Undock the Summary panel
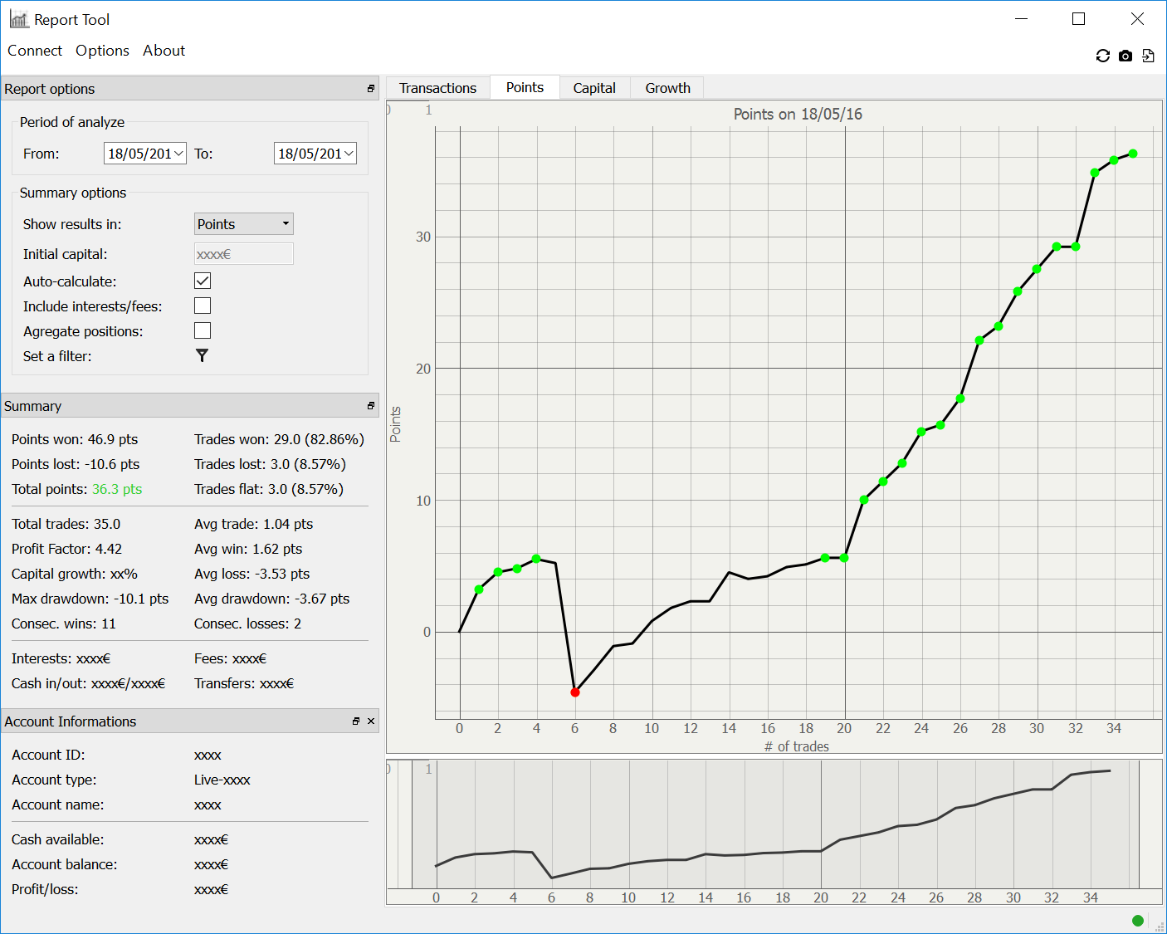This screenshot has width=1167, height=934. coord(371,406)
